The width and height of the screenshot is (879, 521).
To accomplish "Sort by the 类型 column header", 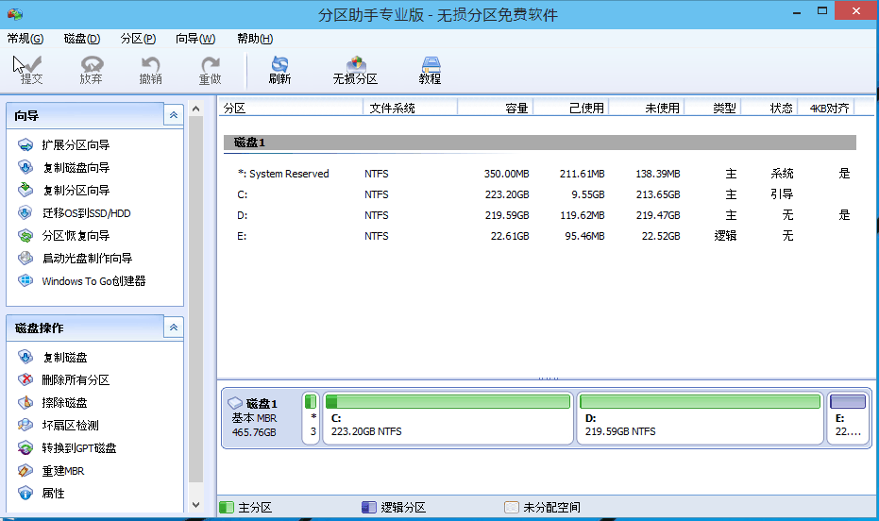I will click(713, 108).
